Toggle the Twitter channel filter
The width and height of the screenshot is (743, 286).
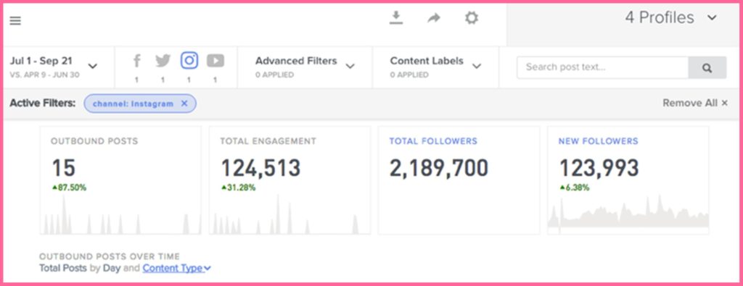pos(163,61)
